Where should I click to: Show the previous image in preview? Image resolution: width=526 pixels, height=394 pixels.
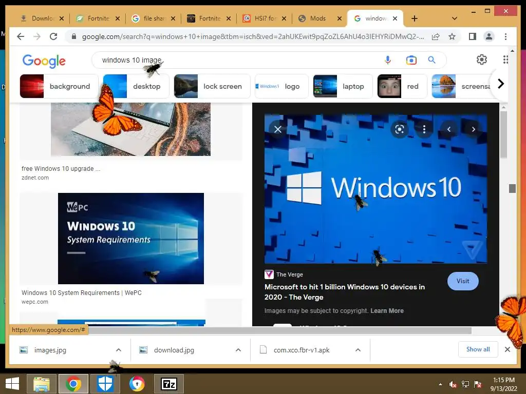[449, 129]
